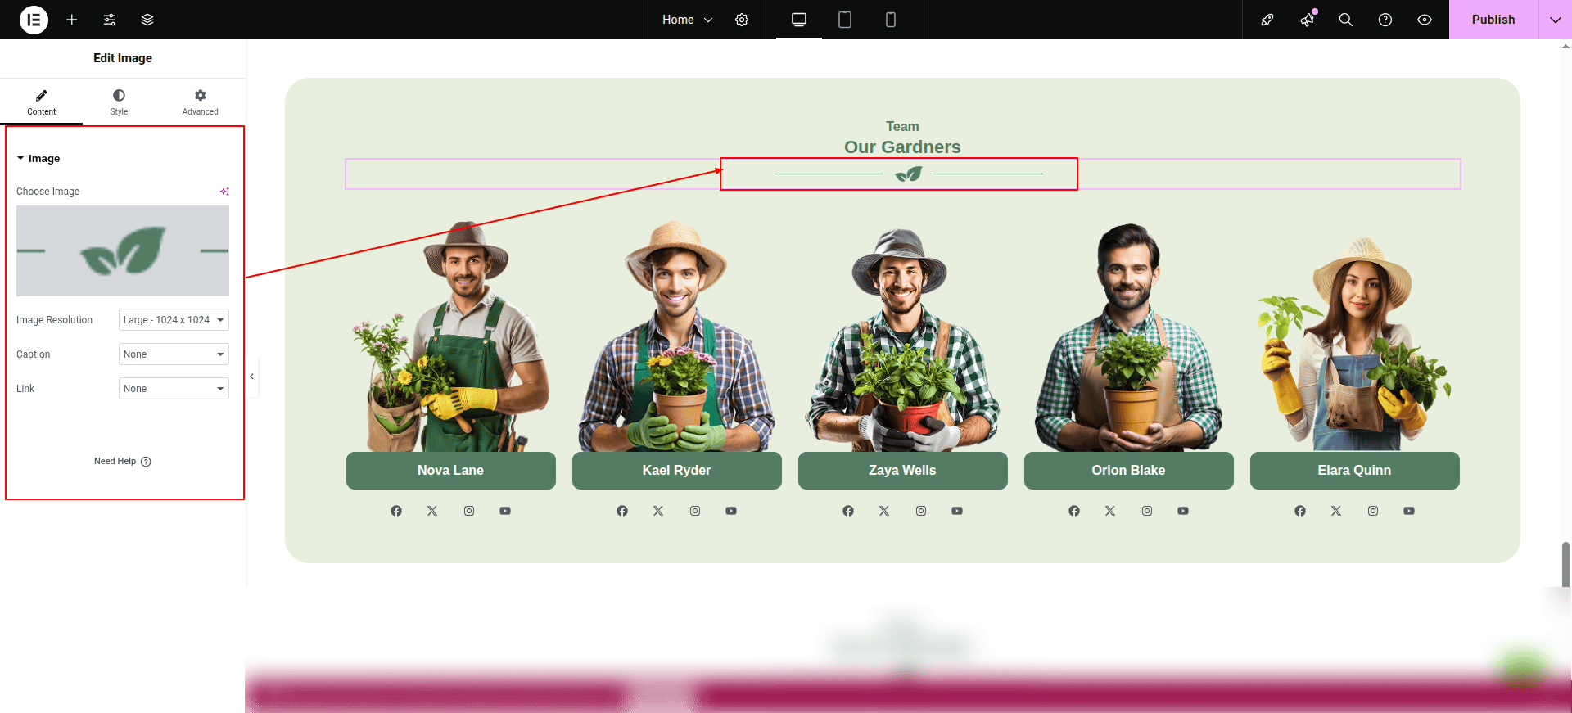Click the Orion Blake name button
1572x713 pixels.
1129,471
